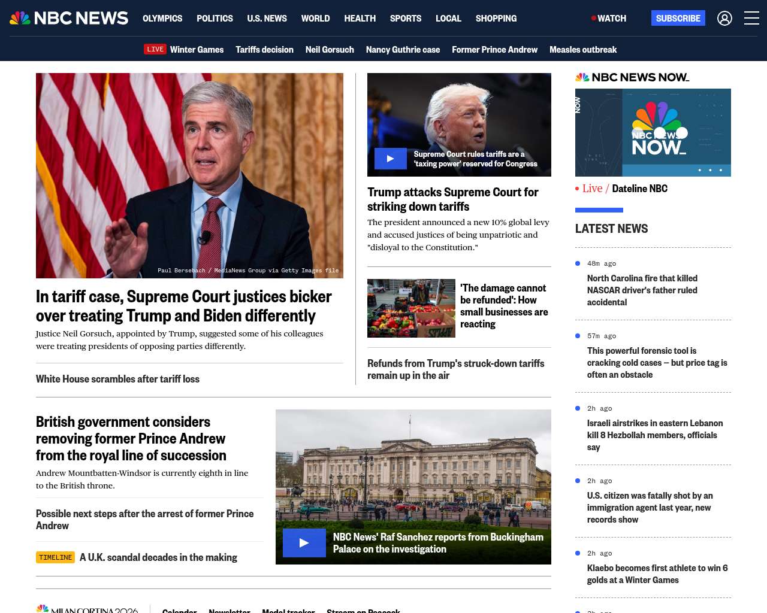The image size is (767, 613).
Task: Click the yellow TIMELINE badge
Action: click(x=55, y=557)
